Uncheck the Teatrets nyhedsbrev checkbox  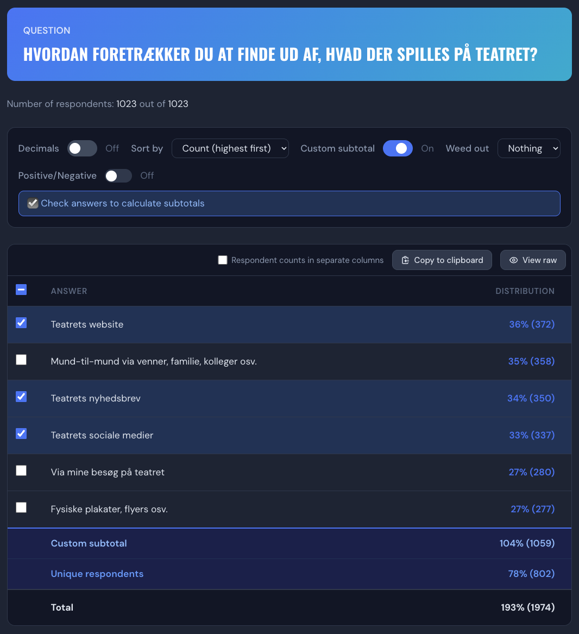pos(21,397)
